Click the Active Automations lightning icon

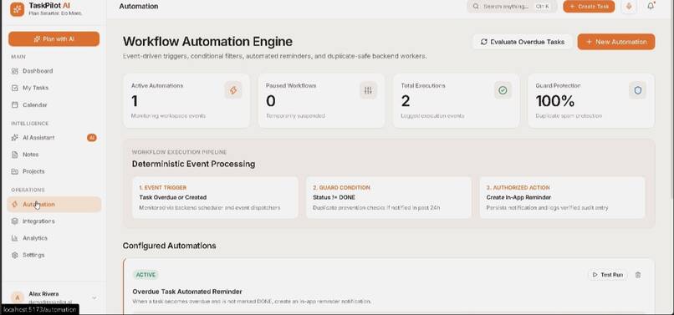(x=233, y=90)
